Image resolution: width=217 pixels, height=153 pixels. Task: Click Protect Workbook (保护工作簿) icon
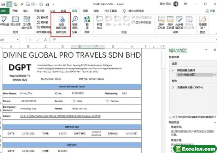coord(170,22)
